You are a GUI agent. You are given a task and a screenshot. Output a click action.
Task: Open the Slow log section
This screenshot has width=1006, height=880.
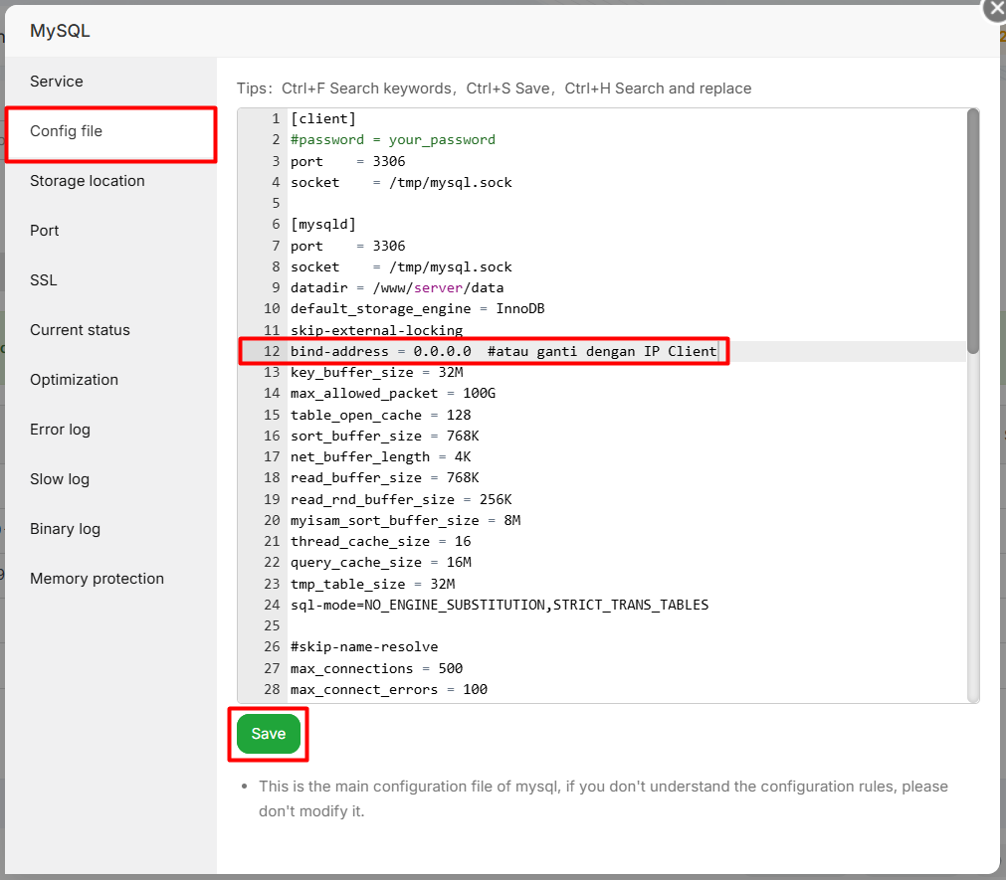point(59,478)
